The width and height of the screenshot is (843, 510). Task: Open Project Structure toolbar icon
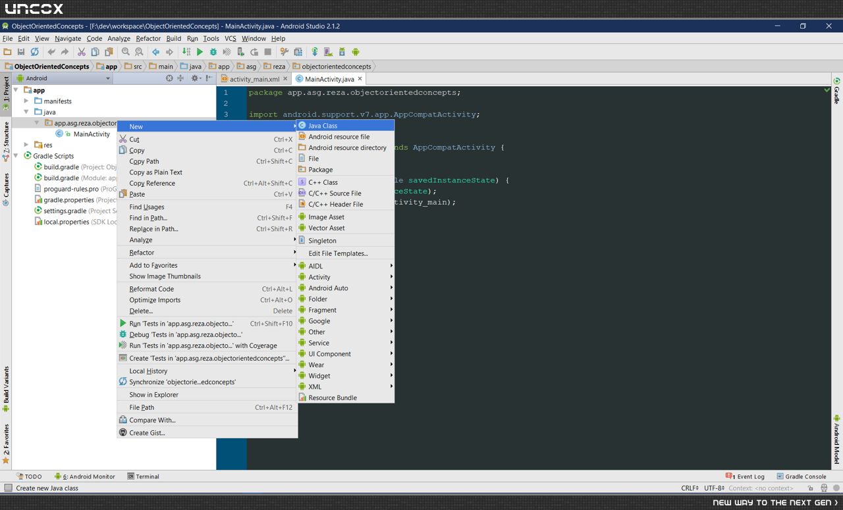(298, 52)
